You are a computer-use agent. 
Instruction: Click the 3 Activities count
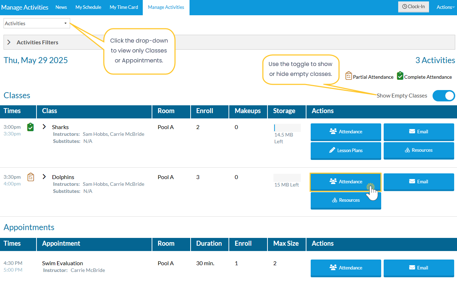click(x=435, y=60)
